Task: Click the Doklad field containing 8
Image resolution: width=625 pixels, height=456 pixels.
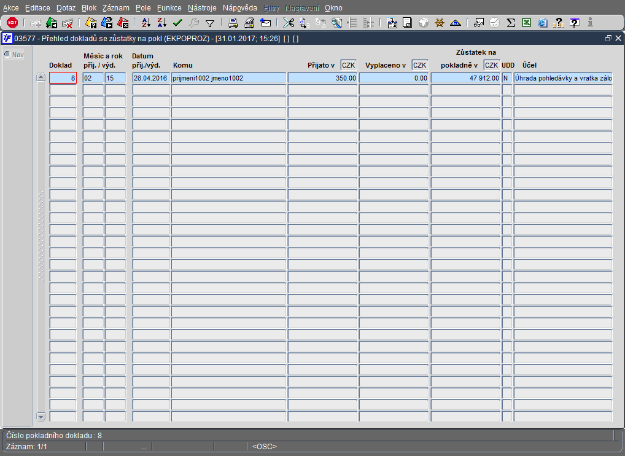Action: coord(63,78)
